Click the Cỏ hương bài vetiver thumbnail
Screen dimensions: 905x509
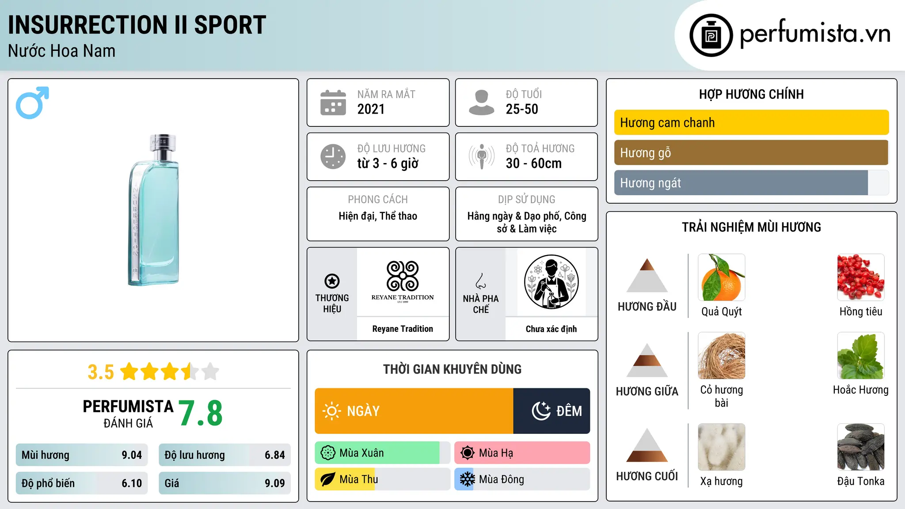click(722, 356)
